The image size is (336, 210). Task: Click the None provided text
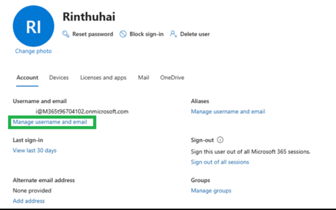coord(32,191)
